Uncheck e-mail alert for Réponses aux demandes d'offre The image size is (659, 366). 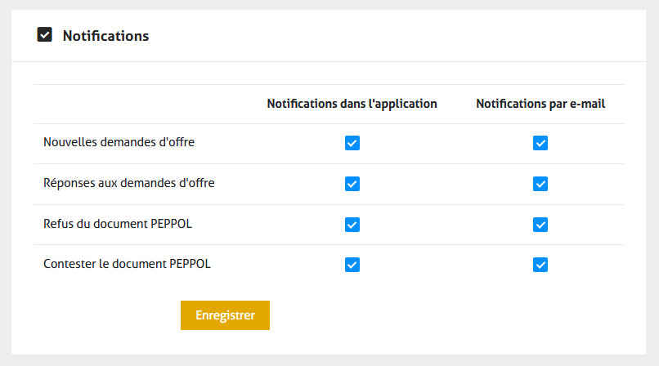point(540,184)
